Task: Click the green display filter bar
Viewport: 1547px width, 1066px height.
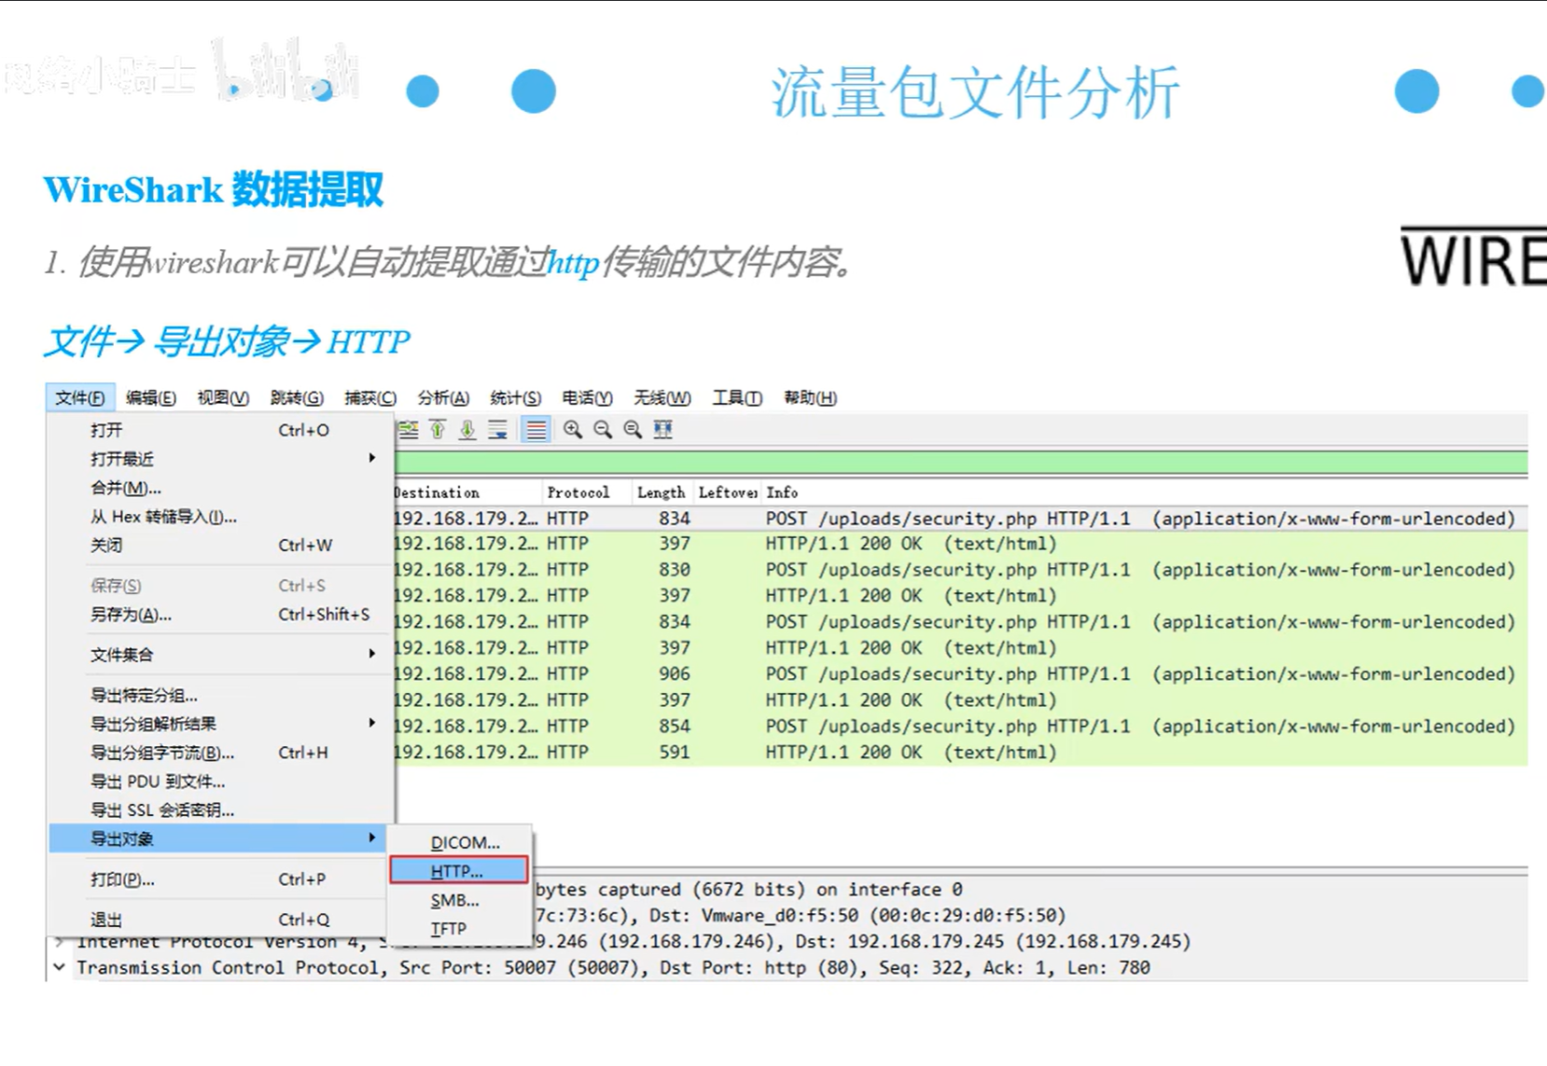Action: pyautogui.click(x=961, y=462)
